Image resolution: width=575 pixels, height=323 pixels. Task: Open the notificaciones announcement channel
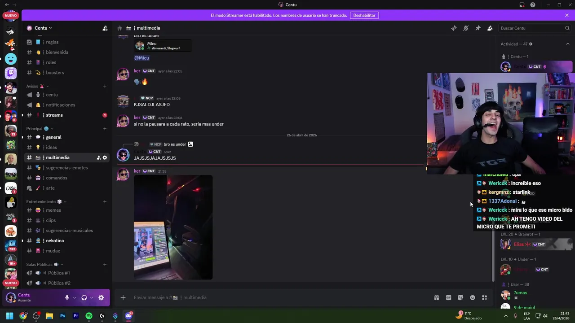tap(67, 105)
